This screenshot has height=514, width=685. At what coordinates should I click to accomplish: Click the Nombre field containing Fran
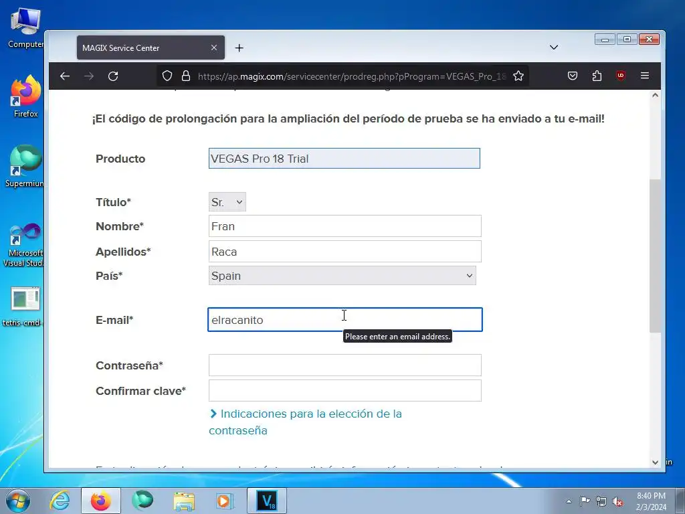pos(345,226)
